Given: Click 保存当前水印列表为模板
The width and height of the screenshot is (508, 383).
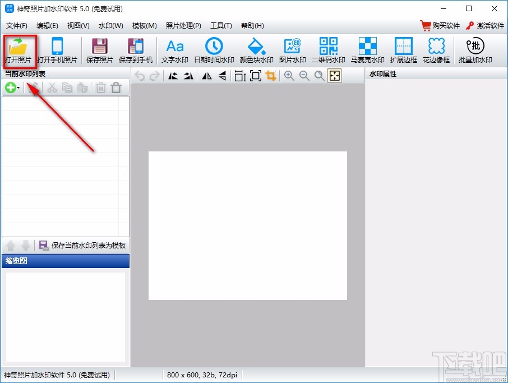Looking at the screenshot, I should (82, 245).
